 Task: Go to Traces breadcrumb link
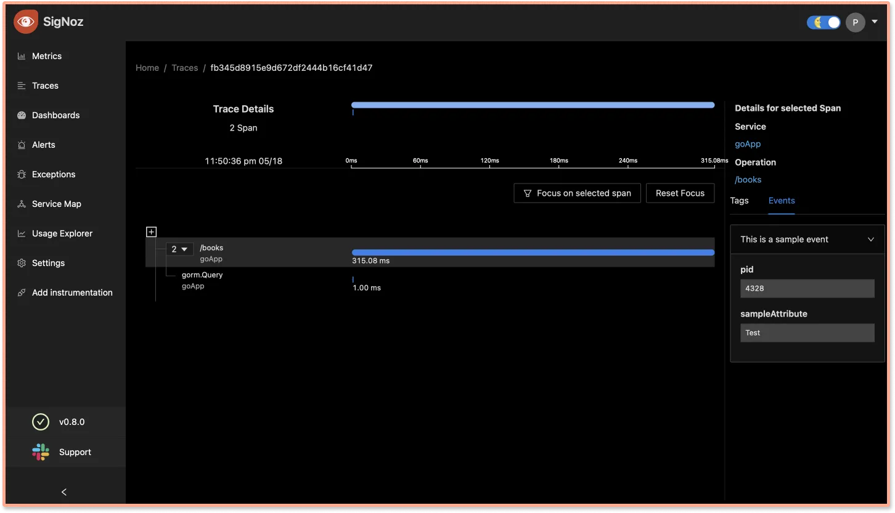click(185, 68)
